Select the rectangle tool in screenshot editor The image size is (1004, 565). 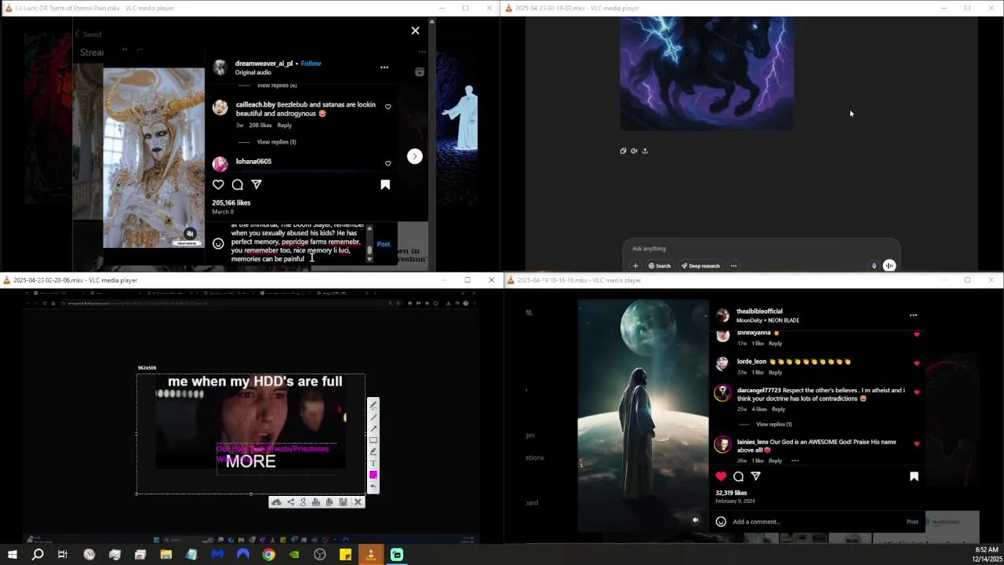373,440
